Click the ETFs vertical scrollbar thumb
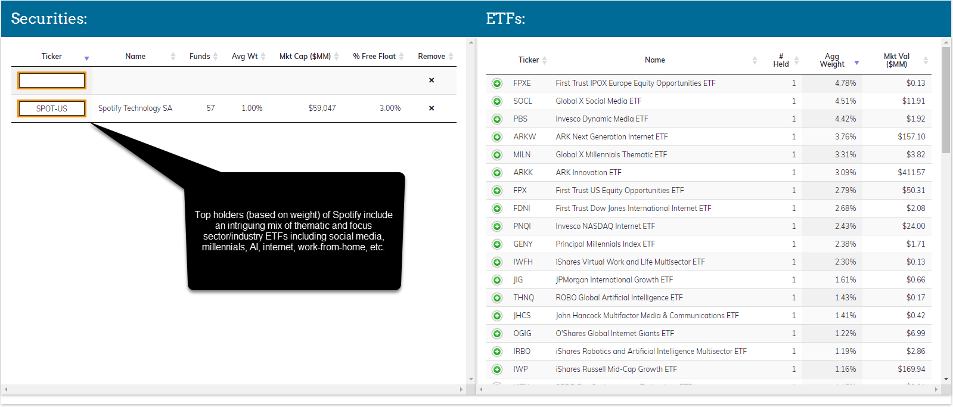The image size is (953, 407). (946, 100)
